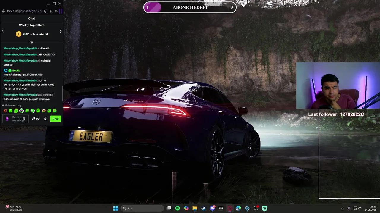Open the emoji picker in the message box
380x213 pixels.
24,119
